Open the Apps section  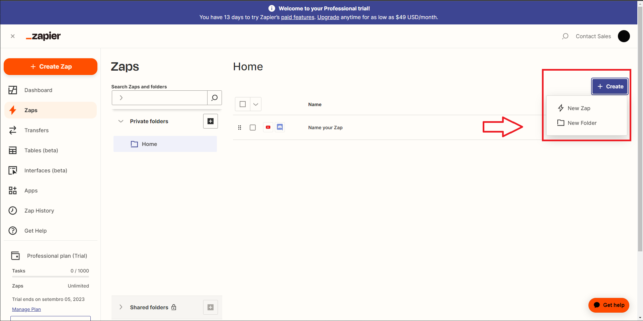[x=31, y=190]
